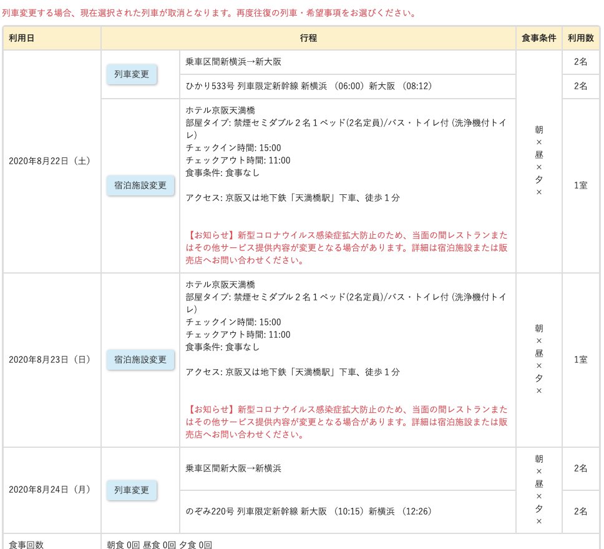Select the 行程 column header
This screenshot has width=604, height=549.
tap(308, 37)
